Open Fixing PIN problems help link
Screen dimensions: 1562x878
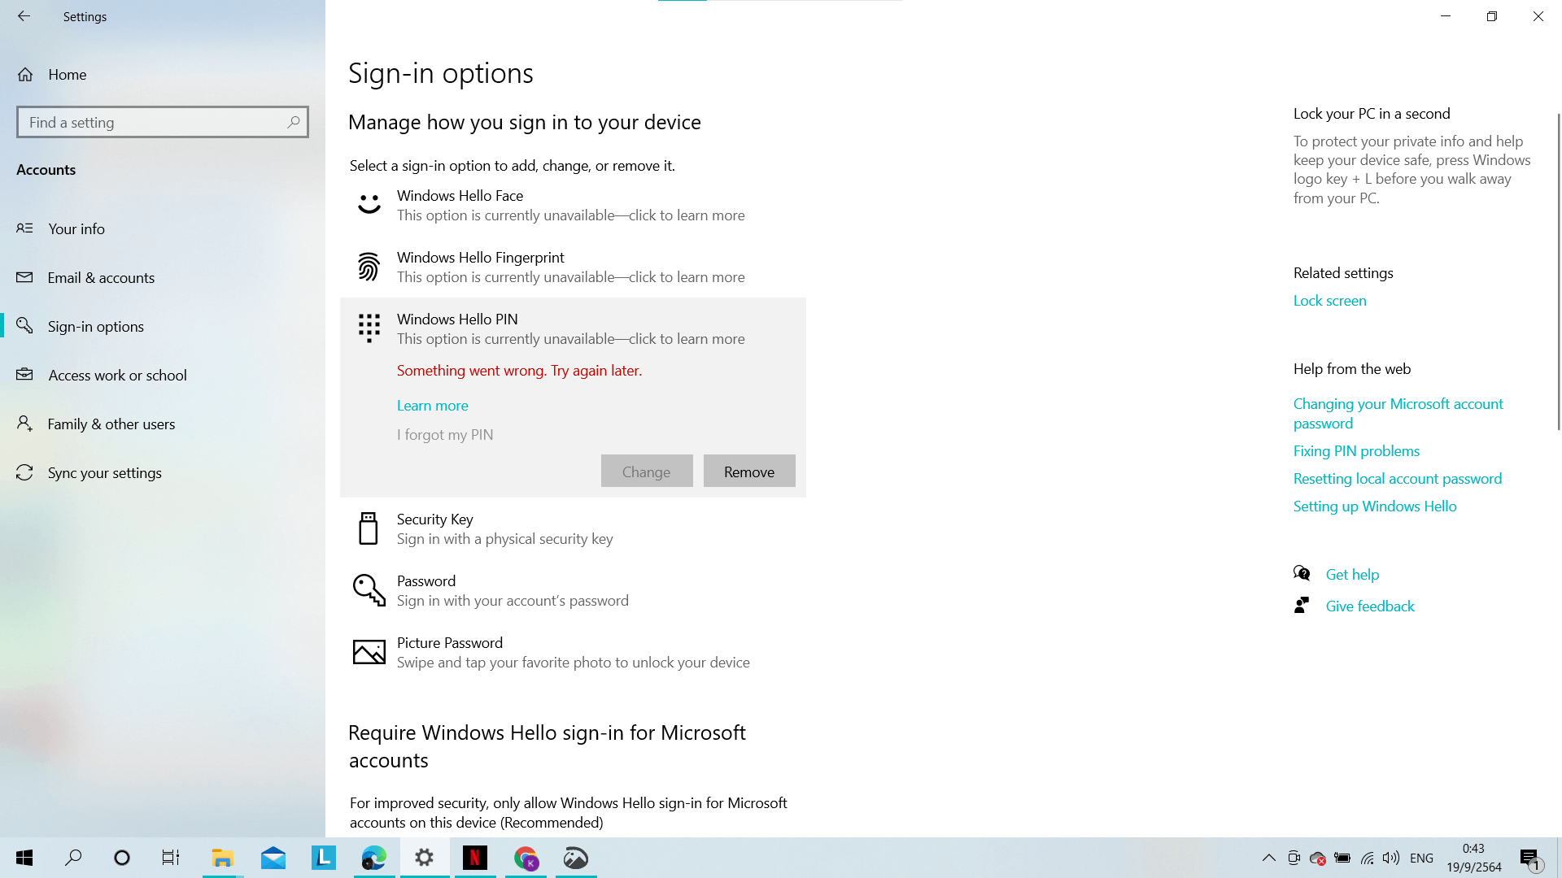(1356, 451)
